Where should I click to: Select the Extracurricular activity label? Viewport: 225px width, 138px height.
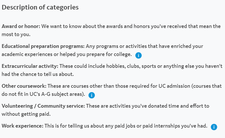[x=30, y=66]
